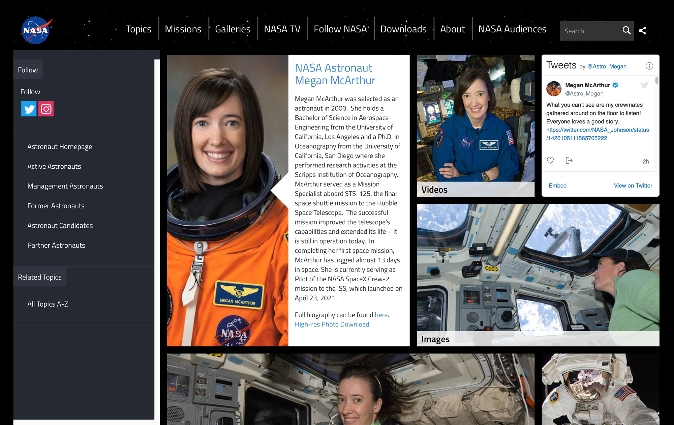
Task: Open the Instagram follow icon
Action: pyautogui.click(x=46, y=109)
